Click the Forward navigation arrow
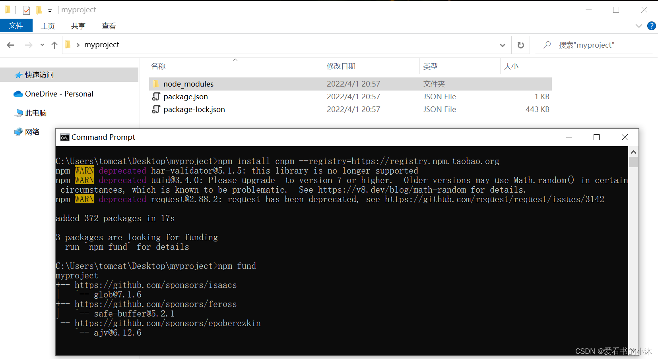The image size is (658, 359). click(x=29, y=45)
